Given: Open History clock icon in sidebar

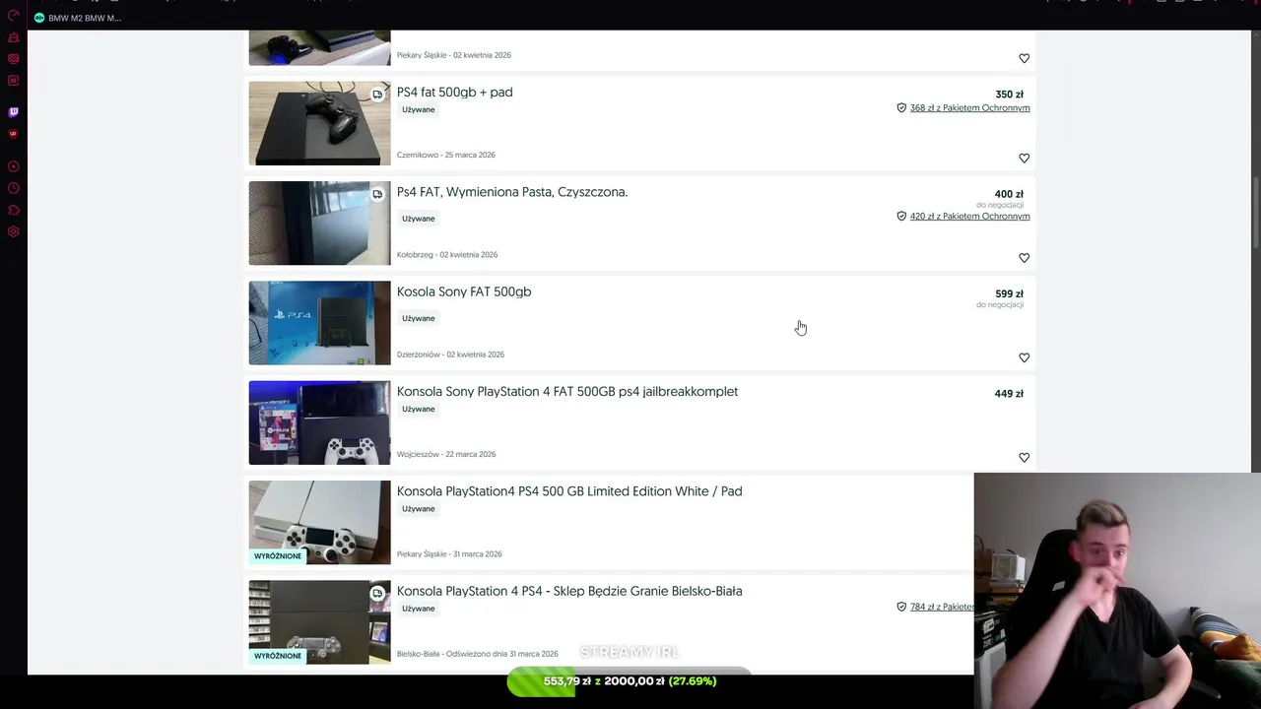Looking at the screenshot, I should point(14,188).
